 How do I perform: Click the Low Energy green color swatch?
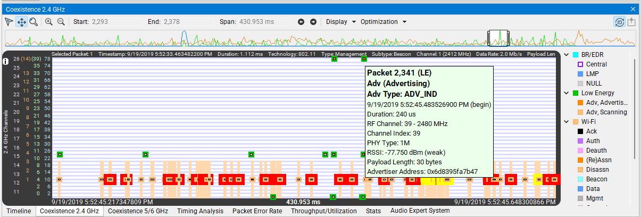tap(575, 93)
